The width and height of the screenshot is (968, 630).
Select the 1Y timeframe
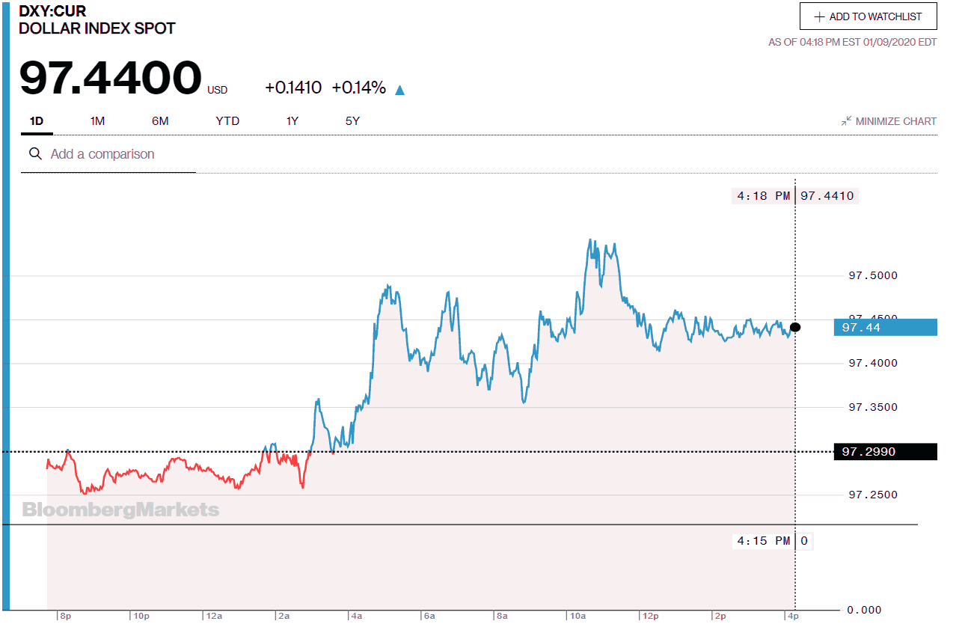click(x=291, y=120)
